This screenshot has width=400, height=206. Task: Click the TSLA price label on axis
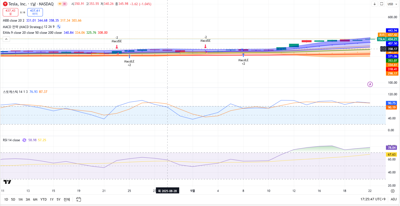pos(381,39)
